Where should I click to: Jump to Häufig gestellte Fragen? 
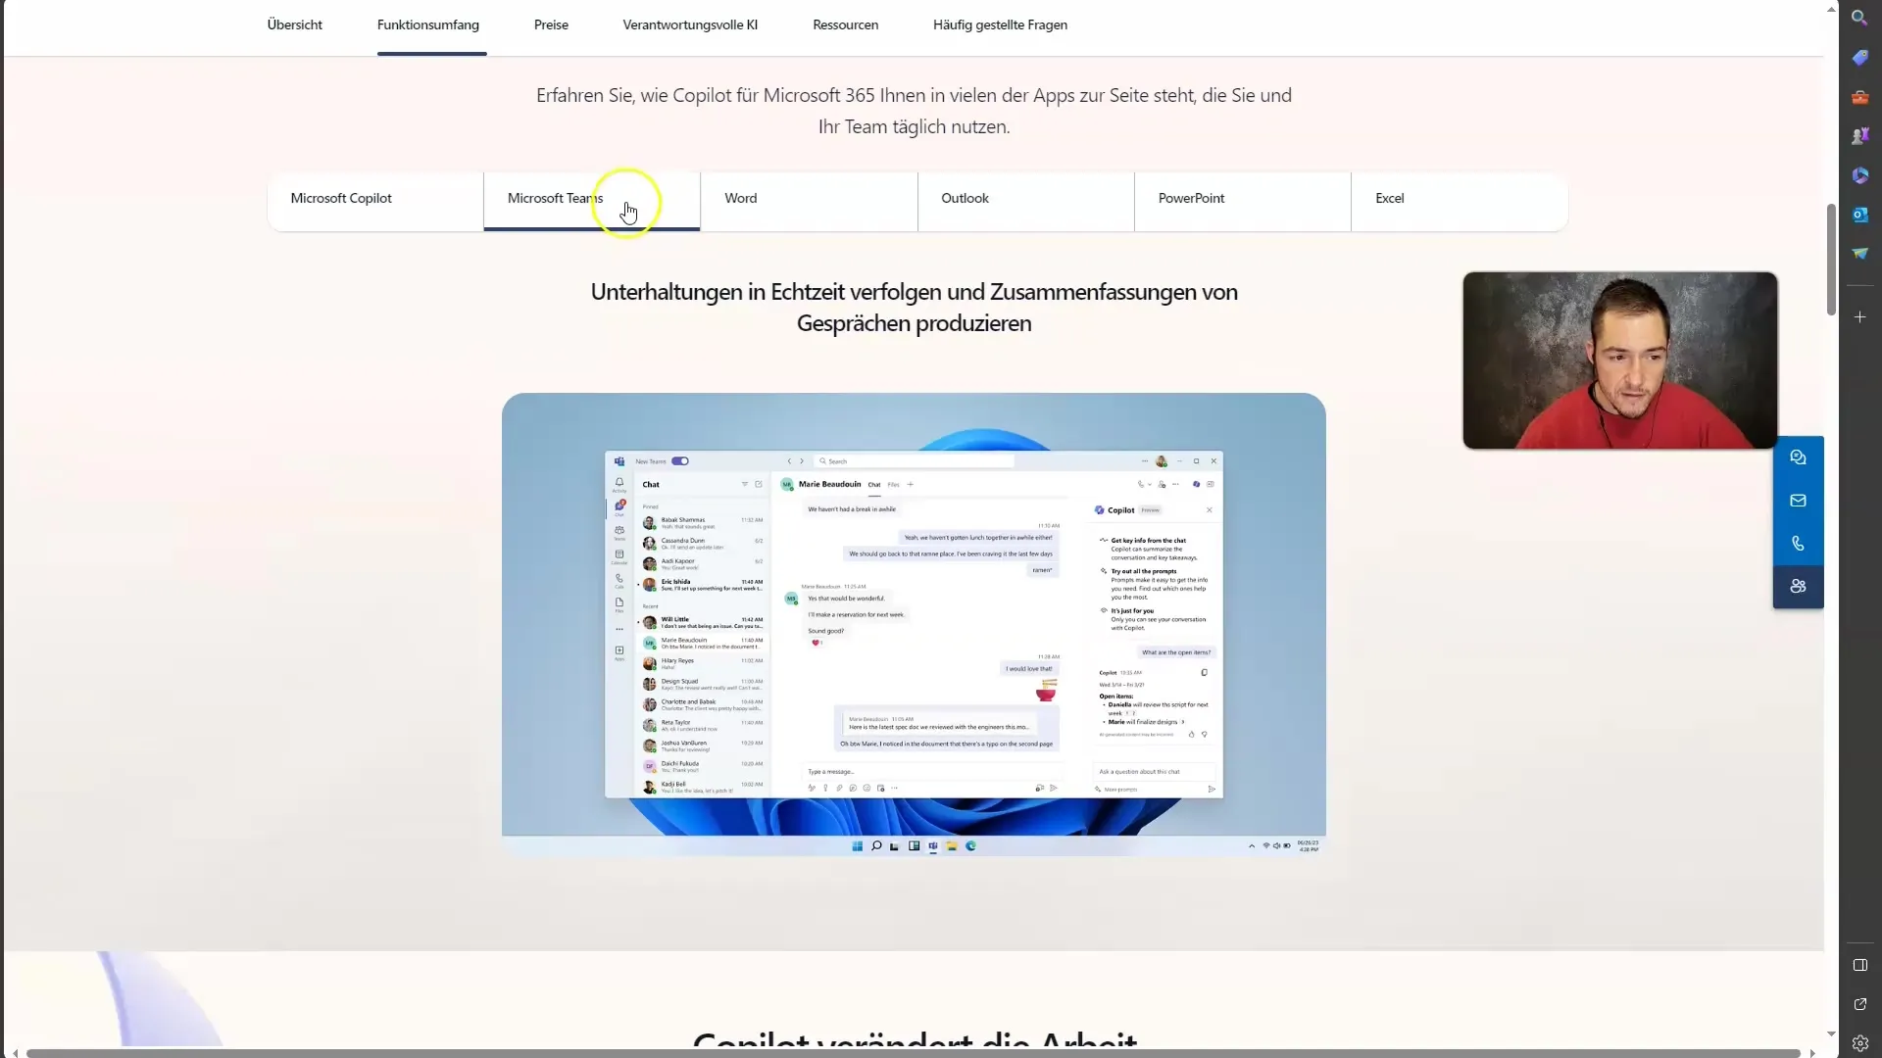[1000, 24]
